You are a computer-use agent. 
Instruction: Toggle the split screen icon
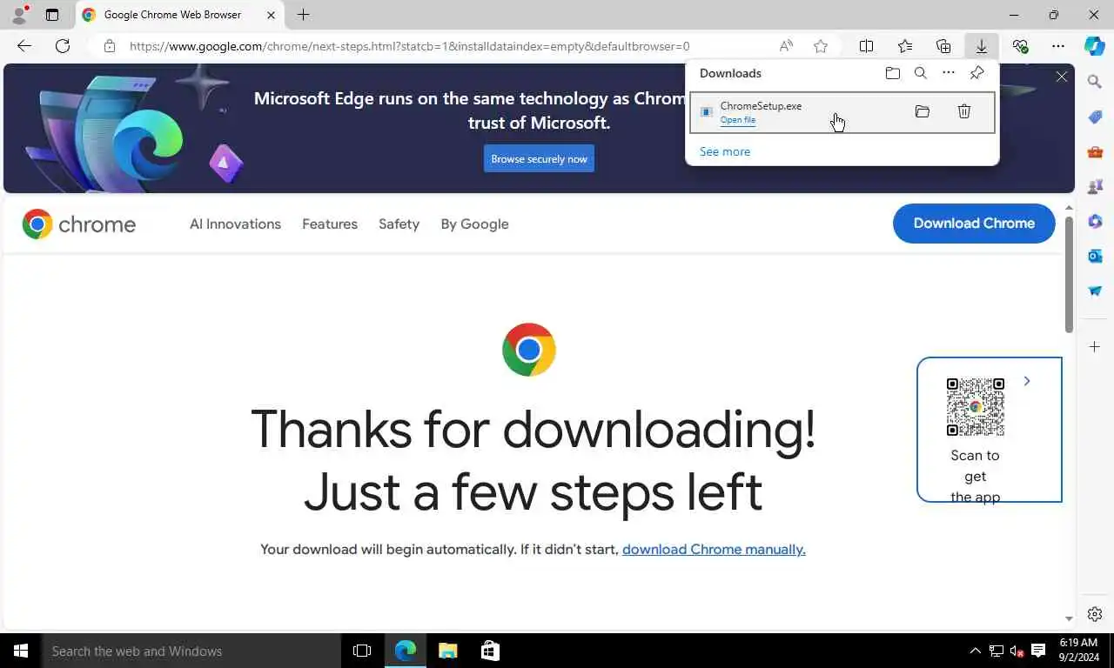[x=867, y=46]
